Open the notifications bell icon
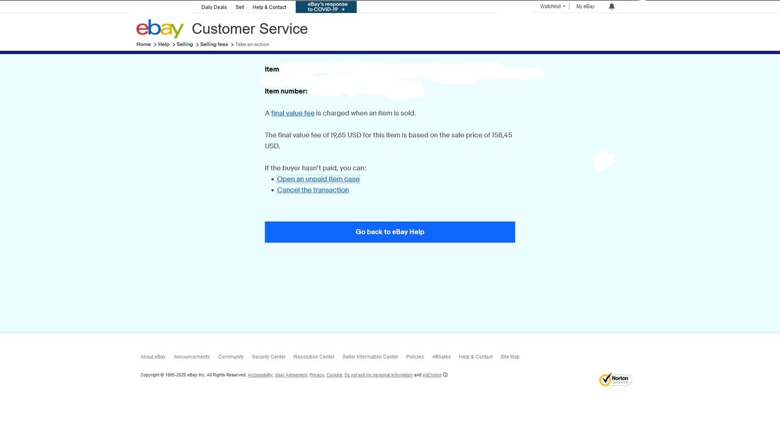Viewport: 780px width, 439px height. (612, 7)
